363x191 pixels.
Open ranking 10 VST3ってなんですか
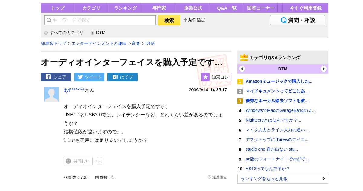click(268, 169)
